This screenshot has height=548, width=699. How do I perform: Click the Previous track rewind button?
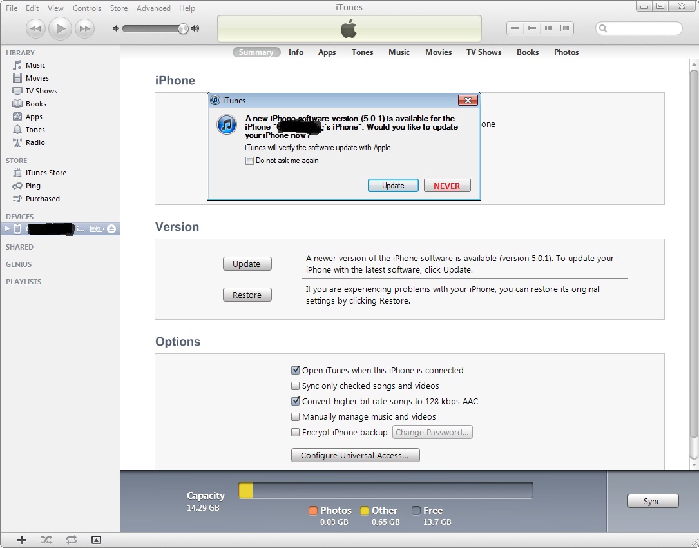[35, 29]
